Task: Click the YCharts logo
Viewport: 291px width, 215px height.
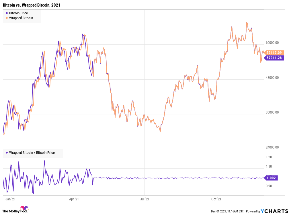Action: pos(274,211)
